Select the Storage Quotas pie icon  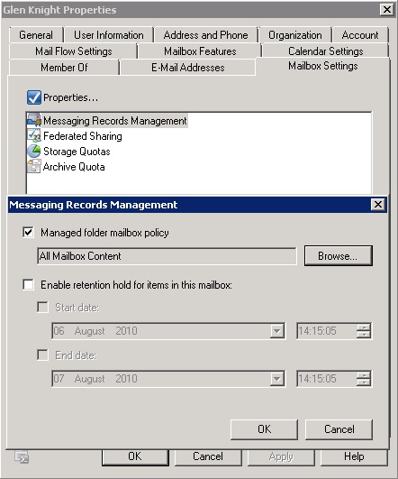pos(34,152)
